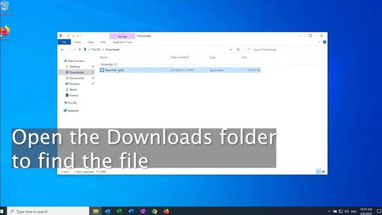This screenshot has width=382, height=215.
Task: Go back using the back arrow
Action: point(62,50)
